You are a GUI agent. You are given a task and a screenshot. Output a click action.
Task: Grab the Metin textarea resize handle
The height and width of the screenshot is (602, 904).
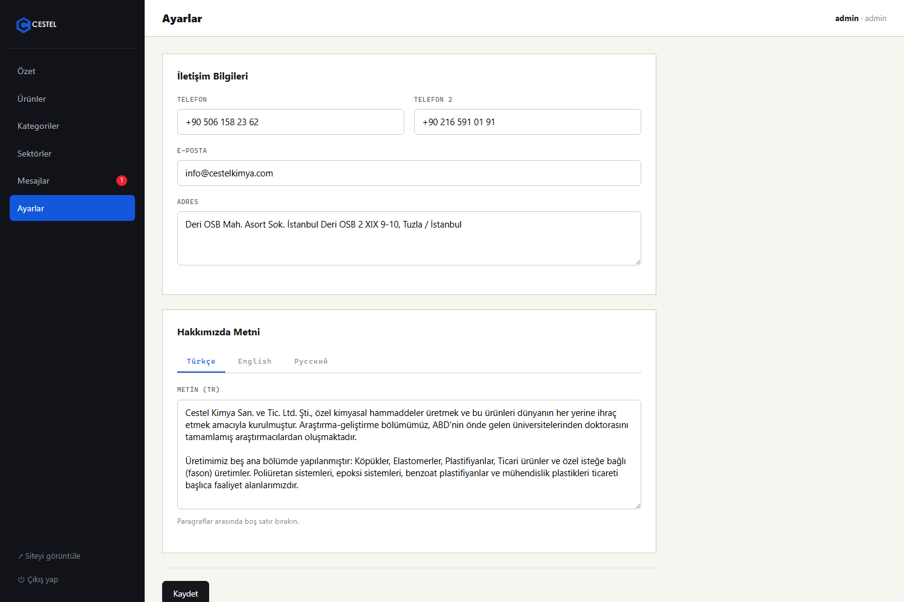[x=637, y=505]
